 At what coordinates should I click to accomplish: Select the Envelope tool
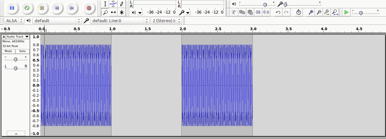coord(113,4)
